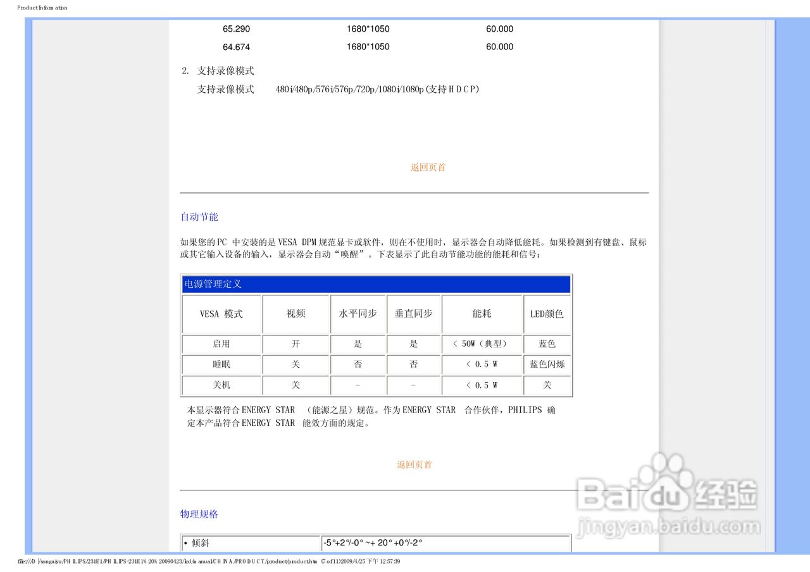The width and height of the screenshot is (810, 572).
Task: Click the 视频 关 cell in 关机 row
Action: click(x=296, y=385)
